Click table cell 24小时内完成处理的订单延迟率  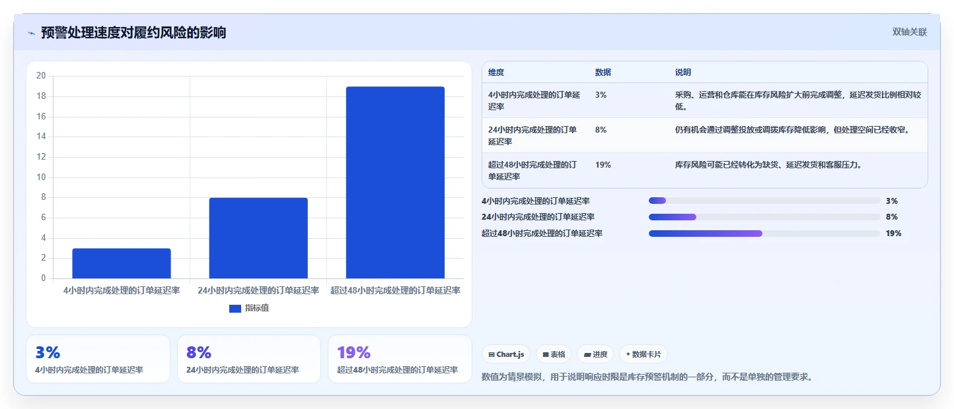coord(532,135)
